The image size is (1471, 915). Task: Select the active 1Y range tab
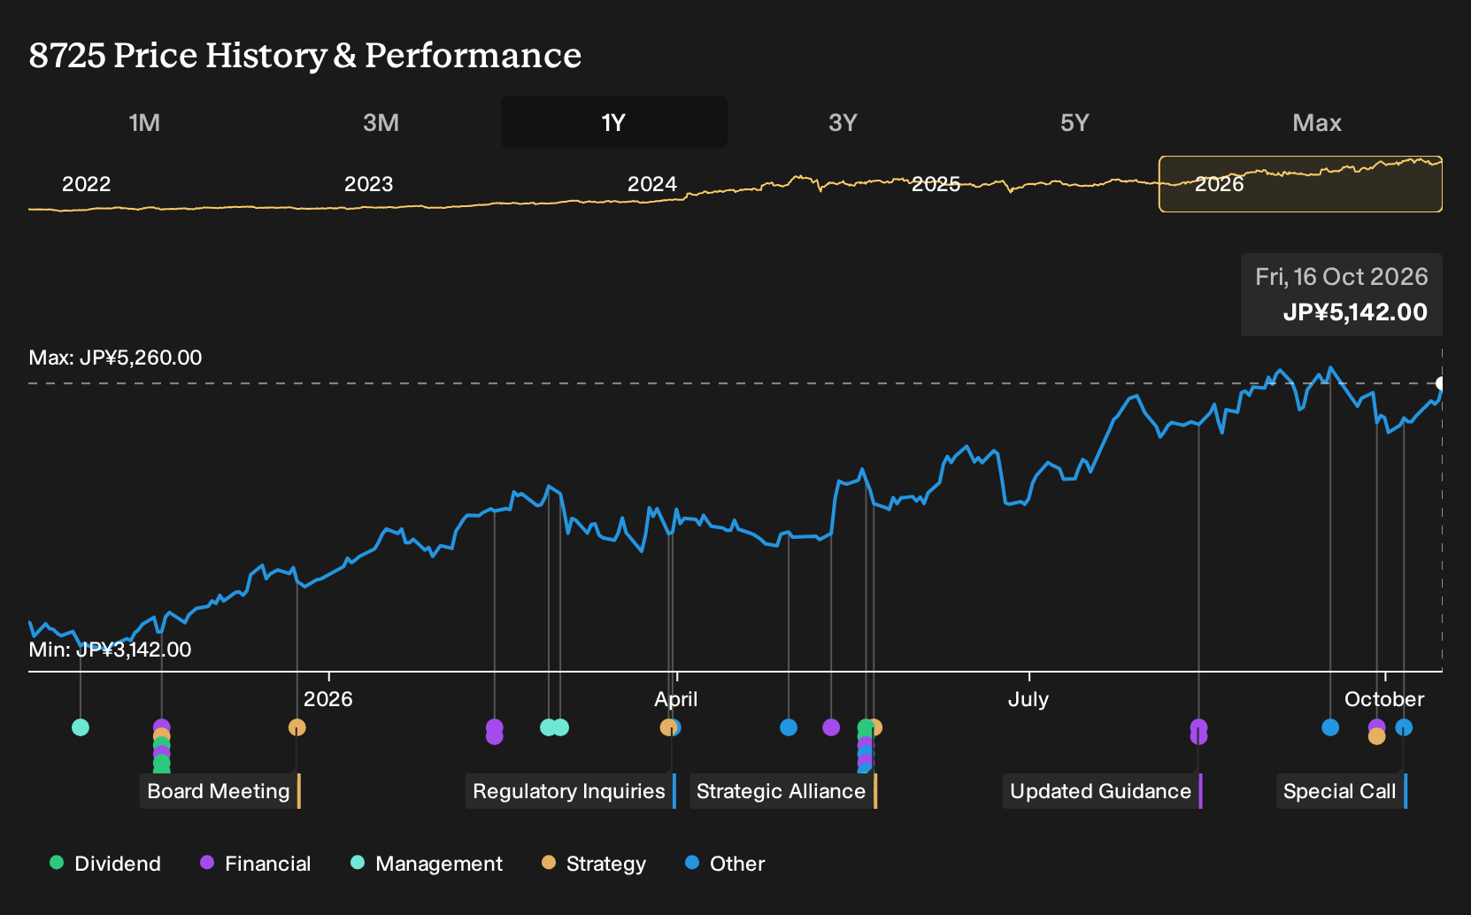click(x=614, y=122)
